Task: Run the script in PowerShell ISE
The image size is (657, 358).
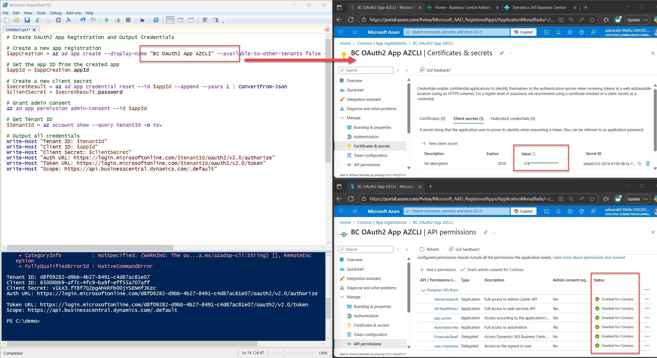Action: [x=106, y=20]
